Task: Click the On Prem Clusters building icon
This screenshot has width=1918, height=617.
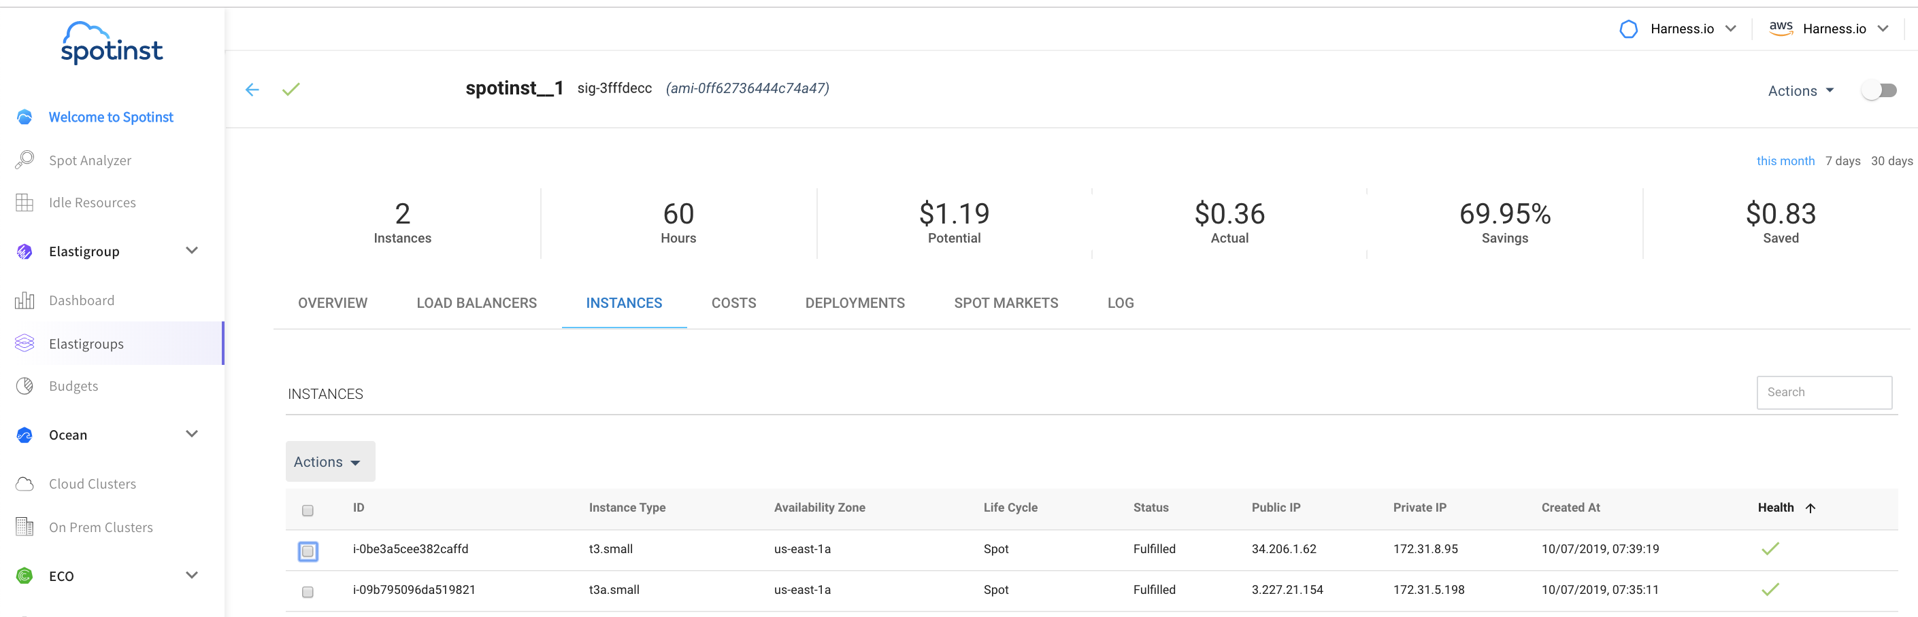Action: coord(24,527)
